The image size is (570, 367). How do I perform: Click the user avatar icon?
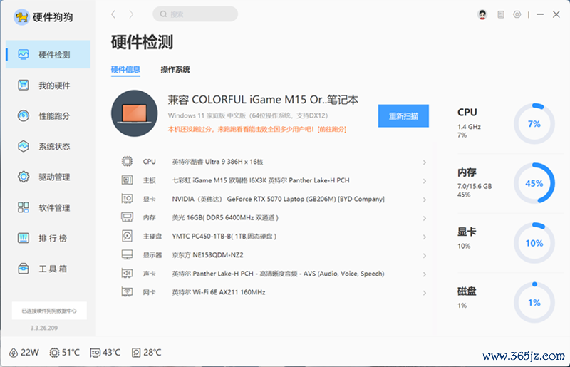click(x=482, y=14)
